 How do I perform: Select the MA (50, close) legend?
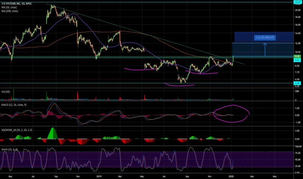coord(9,7)
